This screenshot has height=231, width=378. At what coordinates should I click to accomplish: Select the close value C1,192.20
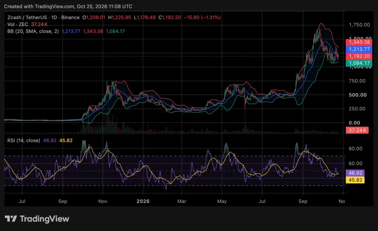(x=169, y=18)
